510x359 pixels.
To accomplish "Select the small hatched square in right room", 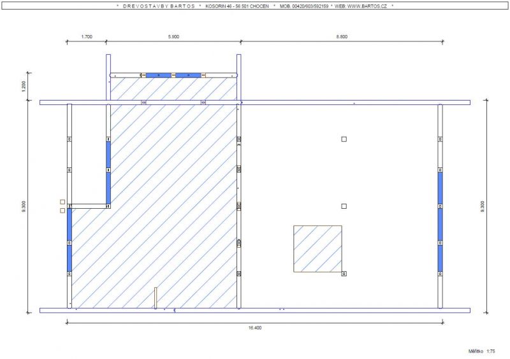I will (317, 248).
